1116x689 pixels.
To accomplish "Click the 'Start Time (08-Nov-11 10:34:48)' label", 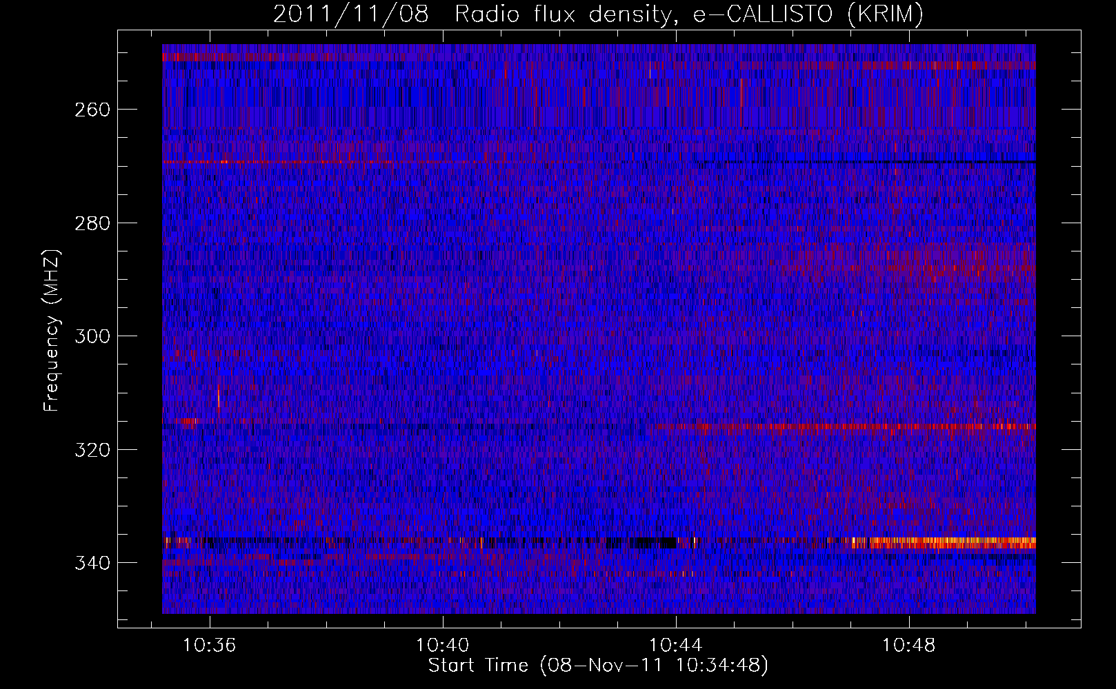I will pos(598,666).
